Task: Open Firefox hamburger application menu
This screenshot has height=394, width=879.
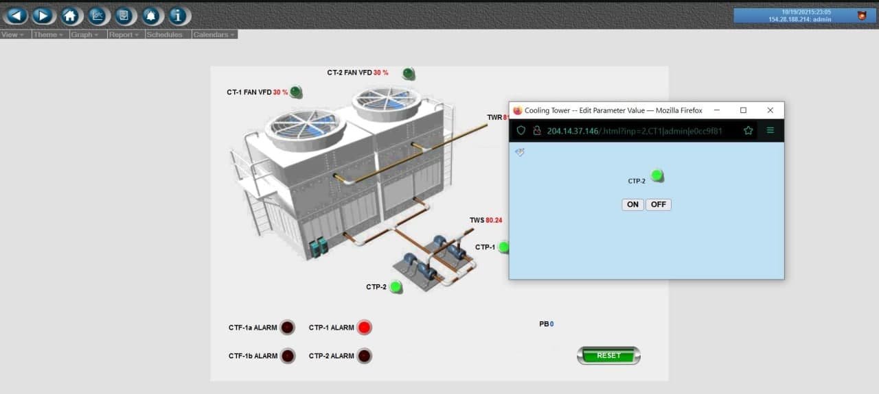Action: coord(770,130)
